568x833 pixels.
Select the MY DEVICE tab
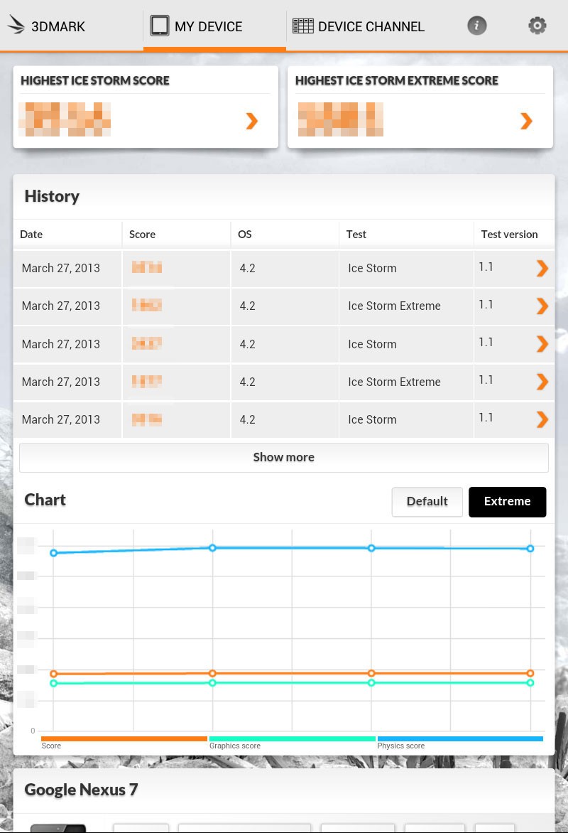pyautogui.click(x=214, y=26)
